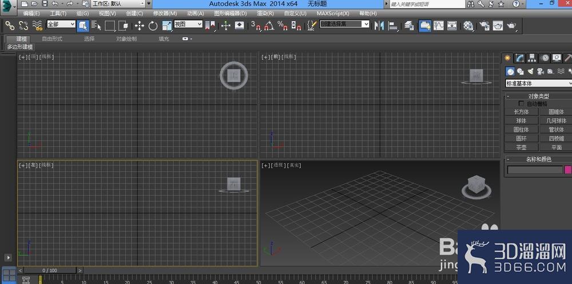Click the Render Production teapot icon

point(512,26)
